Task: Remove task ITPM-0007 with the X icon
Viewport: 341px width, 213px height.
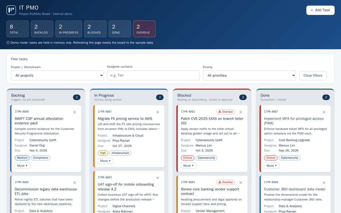Action: (324, 112)
